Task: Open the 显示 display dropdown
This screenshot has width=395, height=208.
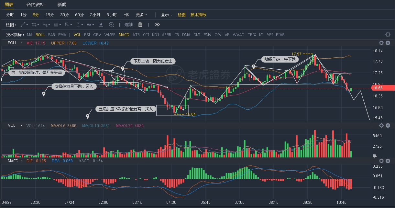Action: coord(166,15)
